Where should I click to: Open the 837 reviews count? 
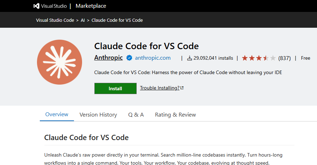click(x=285, y=58)
